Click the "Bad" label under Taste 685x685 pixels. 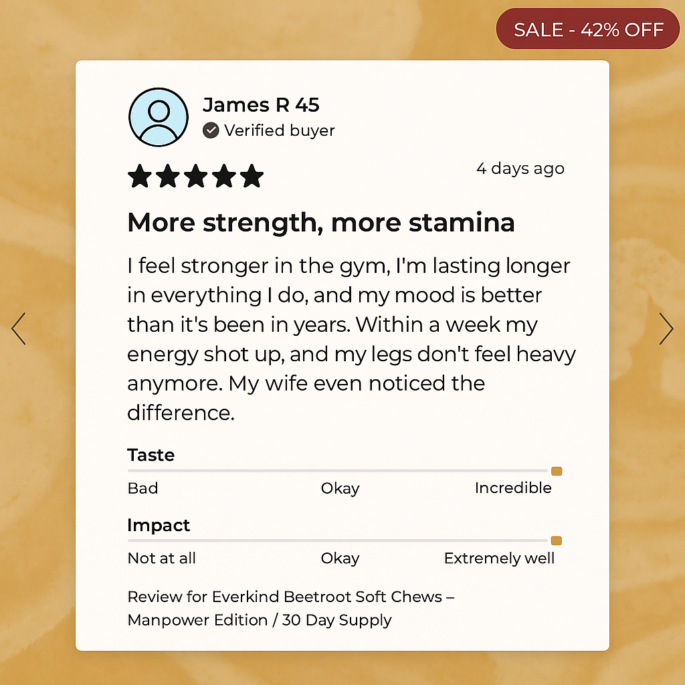coord(142,488)
